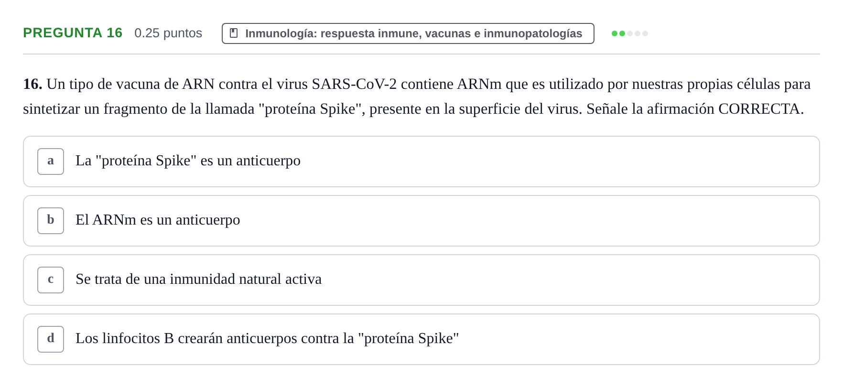Click the 0.25 puntos label
This screenshot has width=843, height=388.
[x=168, y=33]
